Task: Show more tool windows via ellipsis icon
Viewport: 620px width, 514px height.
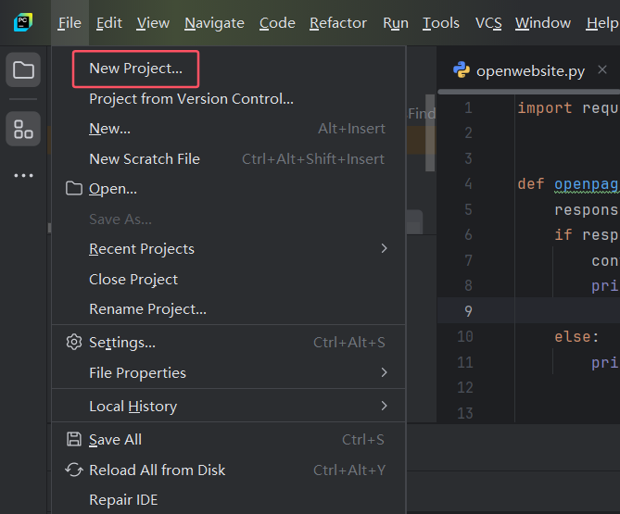Action: [x=23, y=175]
